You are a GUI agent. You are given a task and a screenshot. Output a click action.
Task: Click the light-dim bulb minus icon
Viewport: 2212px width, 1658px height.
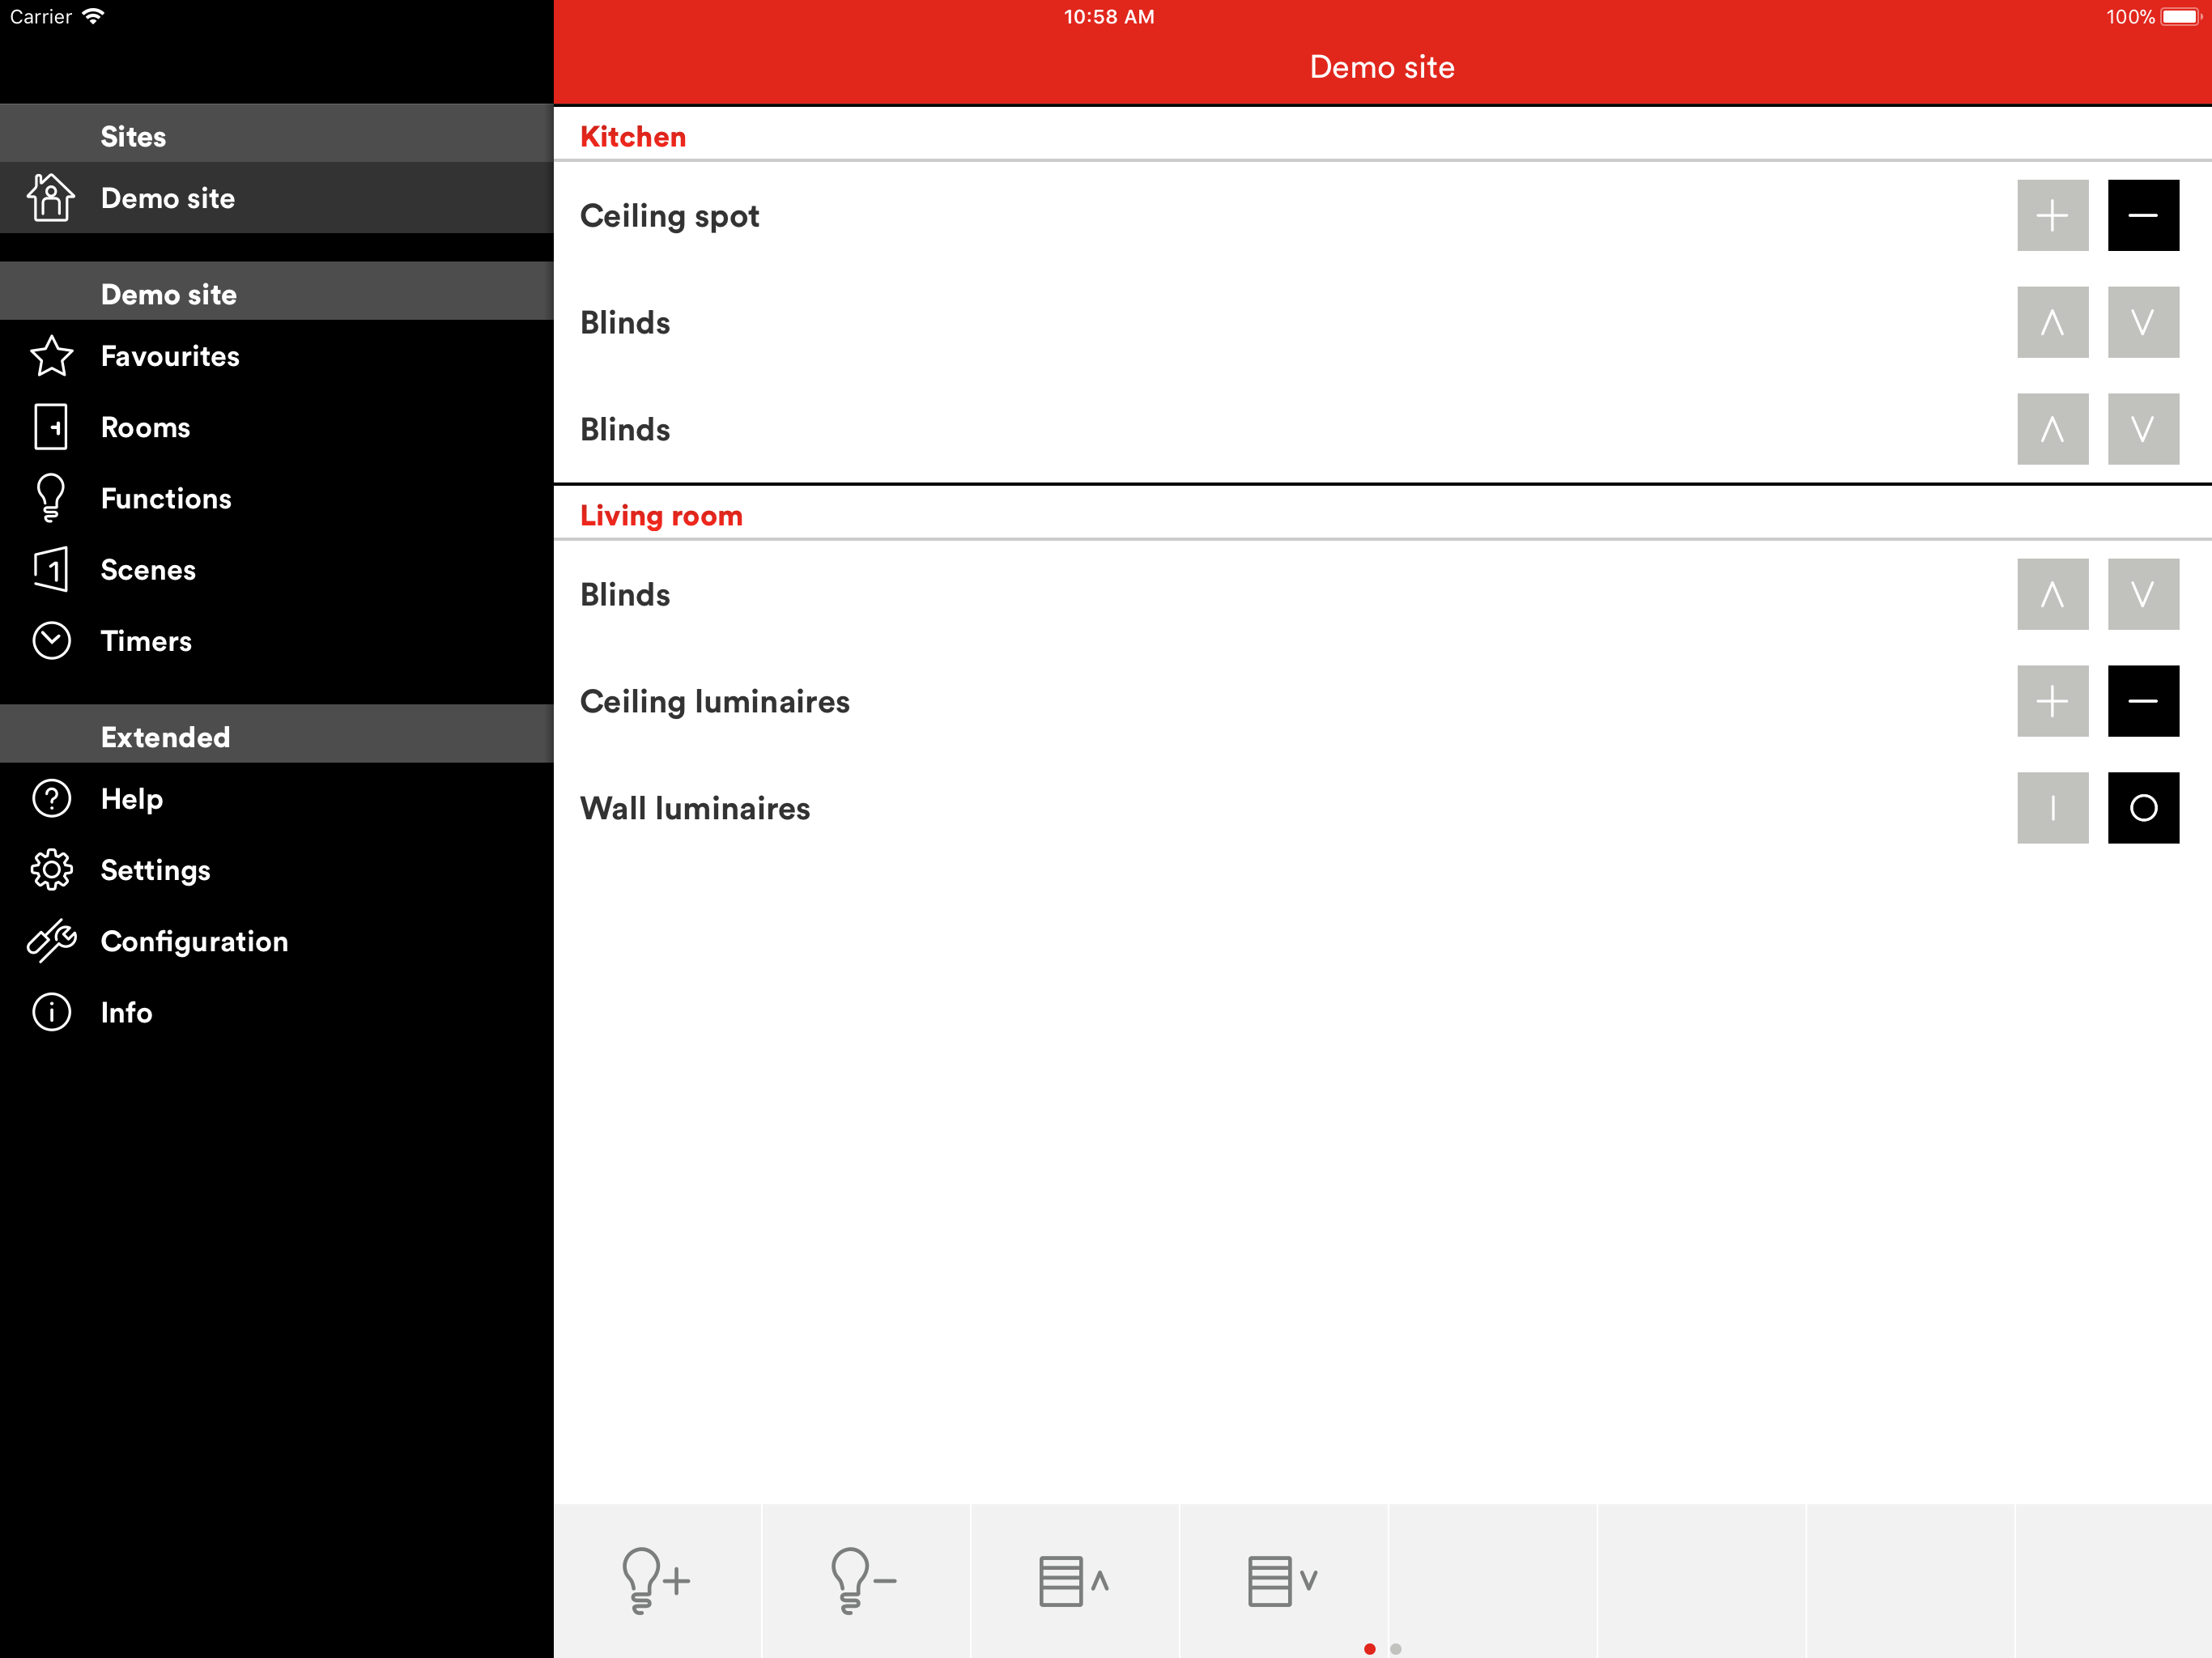coord(864,1580)
